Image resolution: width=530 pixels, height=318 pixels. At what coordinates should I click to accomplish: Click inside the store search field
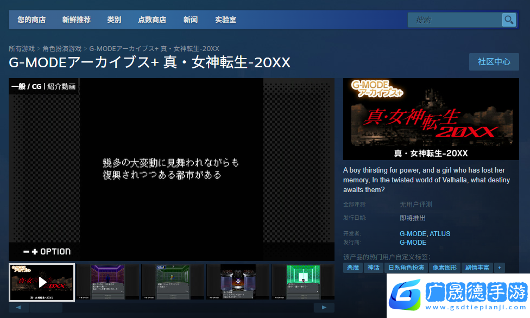[x=455, y=20]
